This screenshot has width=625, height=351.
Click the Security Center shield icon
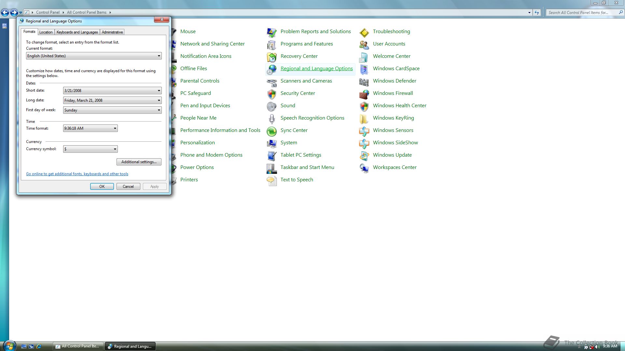coord(271,94)
